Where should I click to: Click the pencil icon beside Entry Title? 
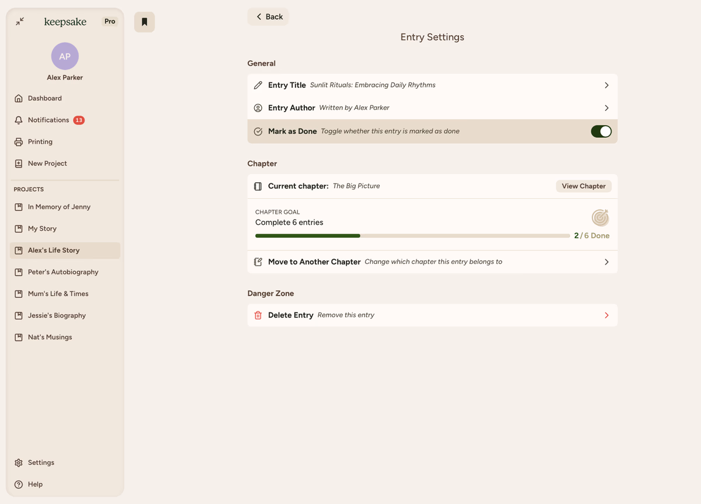click(x=258, y=85)
